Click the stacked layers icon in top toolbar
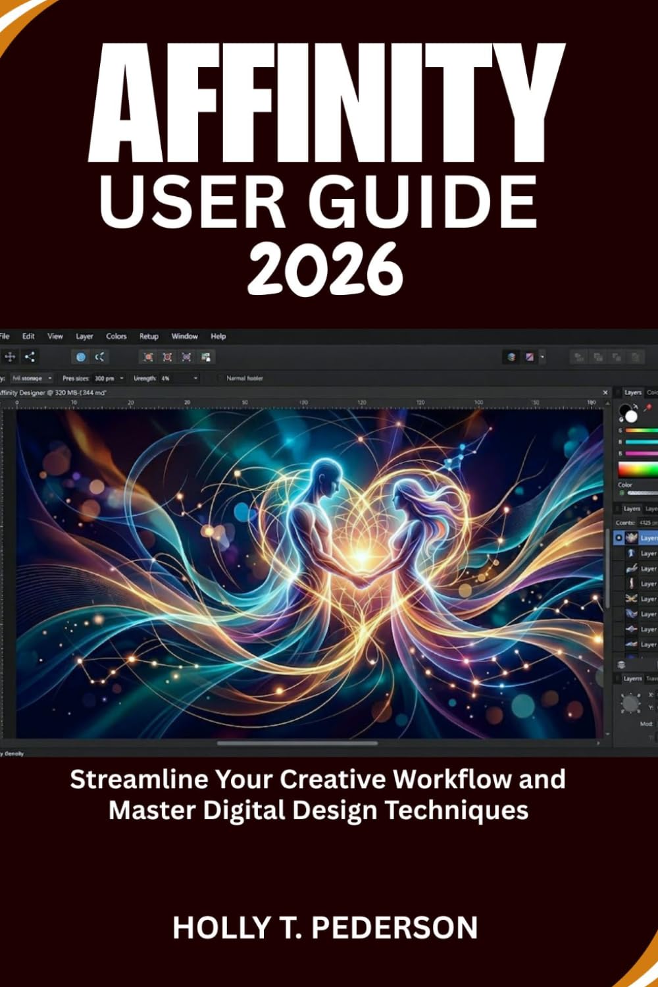 point(511,357)
